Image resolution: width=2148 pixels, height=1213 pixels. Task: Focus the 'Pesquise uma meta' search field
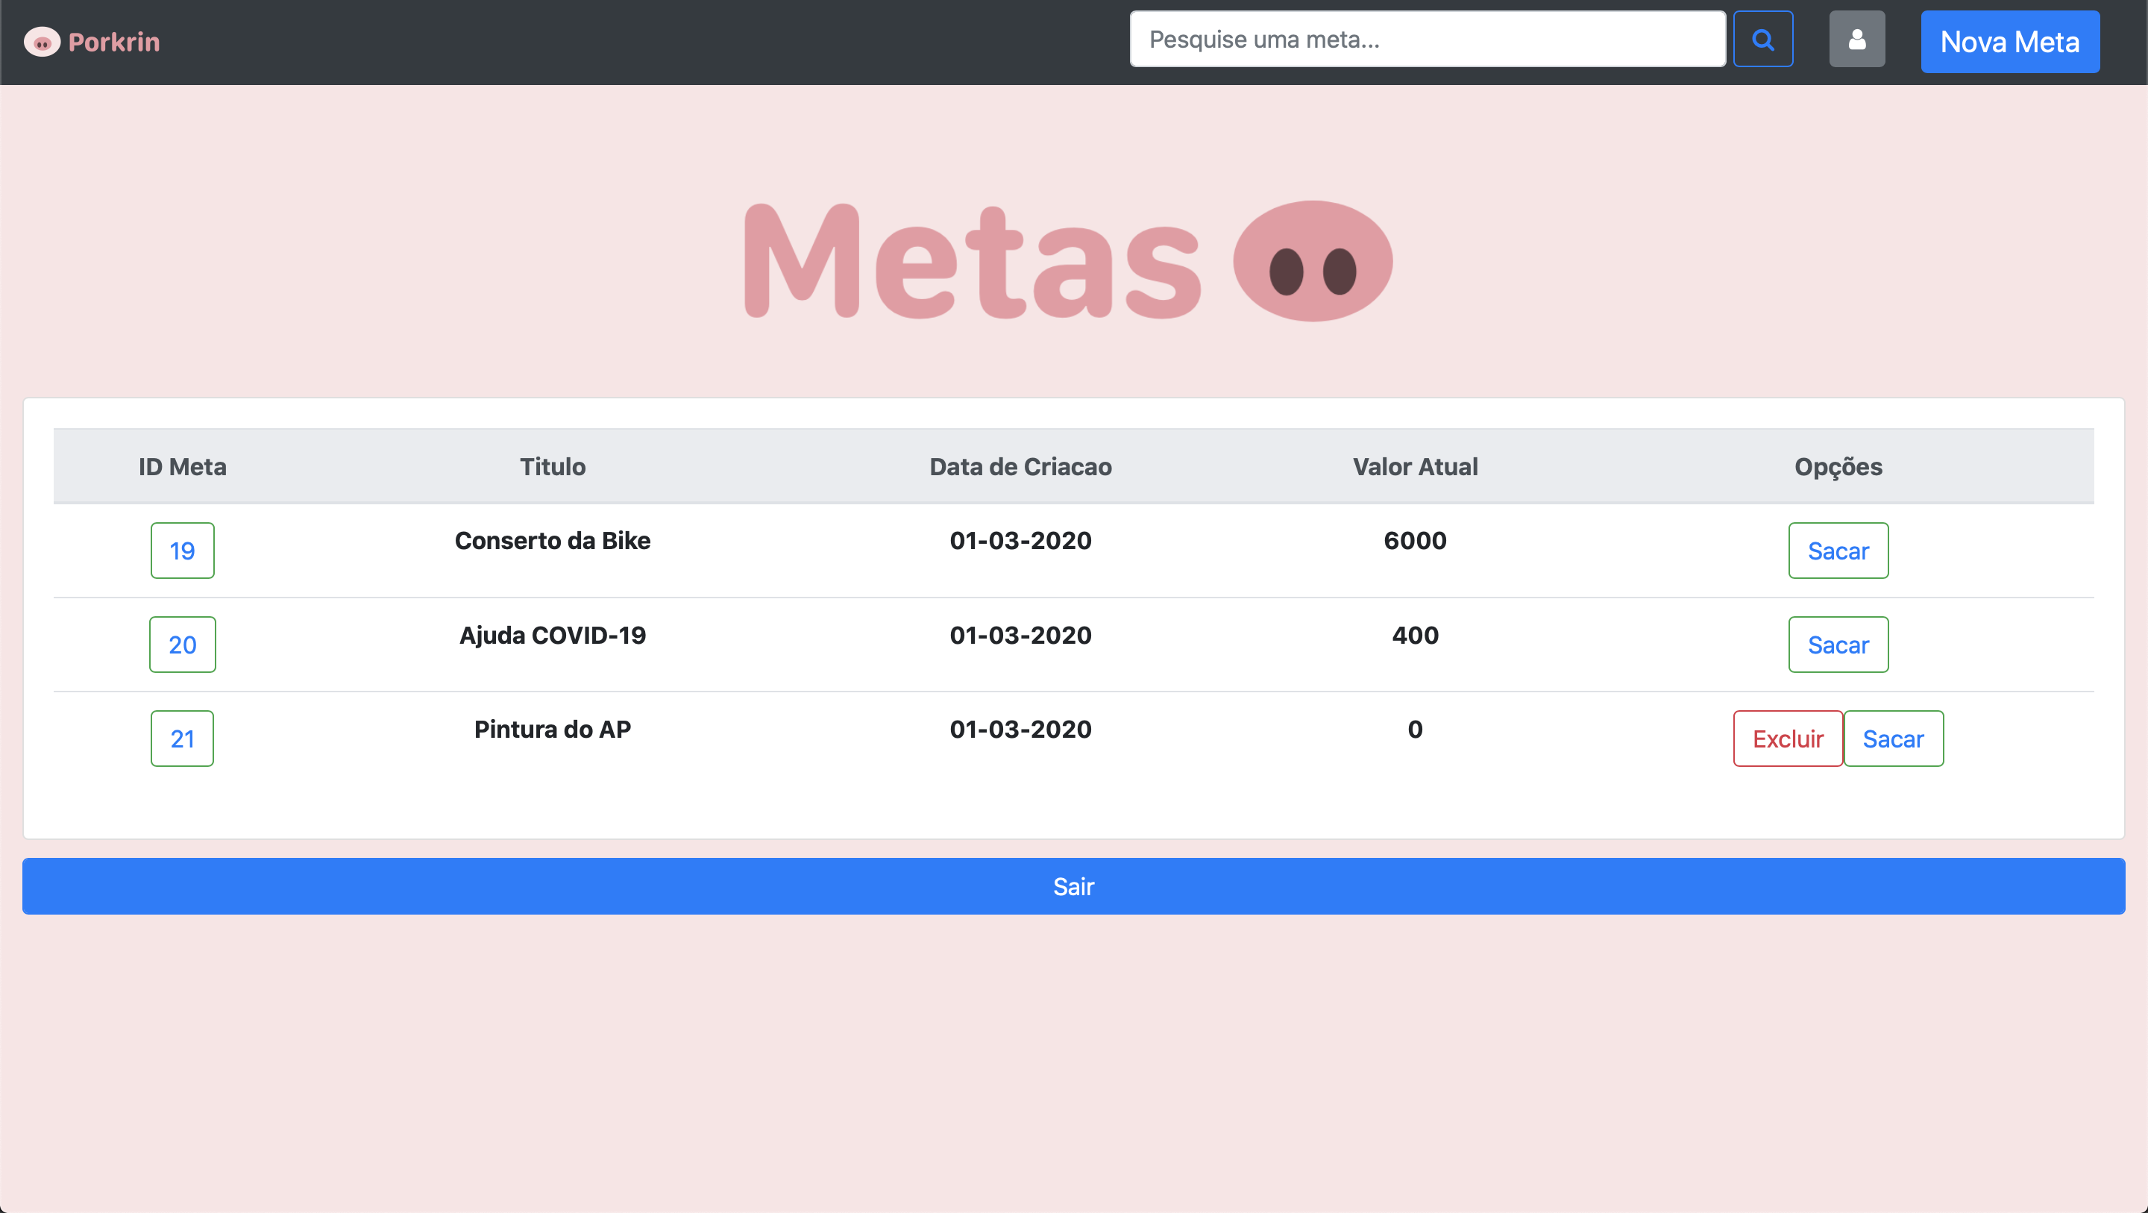[x=1427, y=40]
